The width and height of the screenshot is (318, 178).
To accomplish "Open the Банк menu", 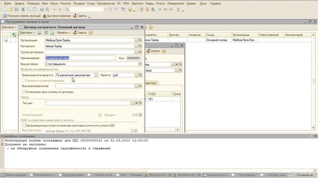I will point(45,3).
